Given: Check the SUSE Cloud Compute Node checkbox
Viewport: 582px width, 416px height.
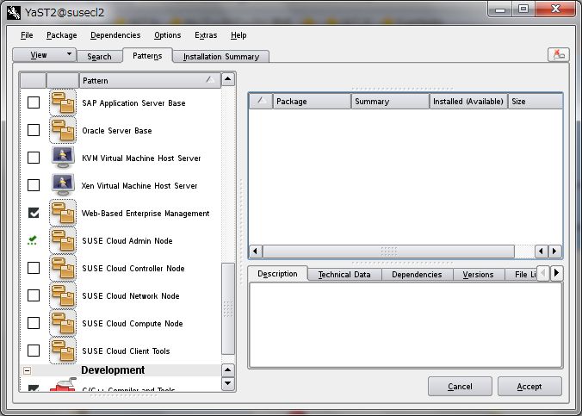Looking at the screenshot, I should click(34, 323).
